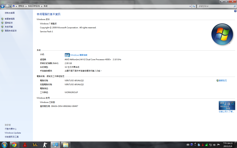
Task: Click the genuine Microsoft software badge
Action: coord(227,106)
